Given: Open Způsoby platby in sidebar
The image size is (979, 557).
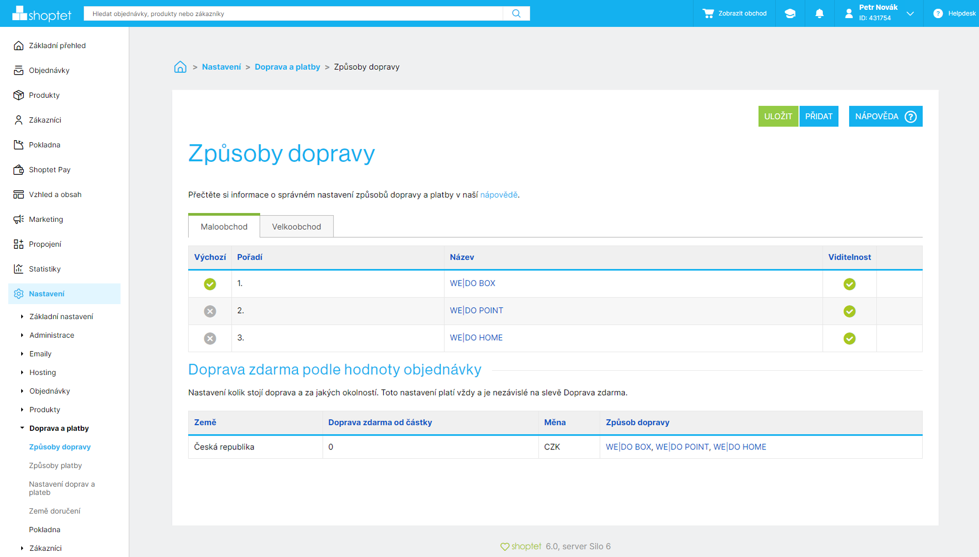Looking at the screenshot, I should click(x=55, y=465).
